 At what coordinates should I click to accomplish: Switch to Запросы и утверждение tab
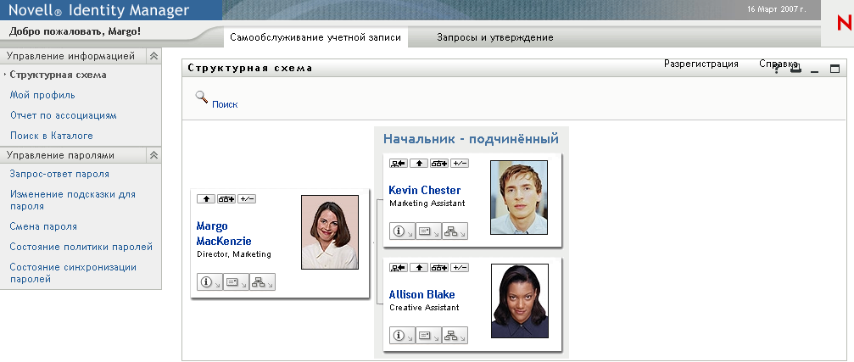pos(495,37)
